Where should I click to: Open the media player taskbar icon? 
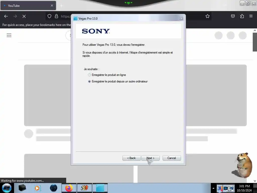pos(37,188)
